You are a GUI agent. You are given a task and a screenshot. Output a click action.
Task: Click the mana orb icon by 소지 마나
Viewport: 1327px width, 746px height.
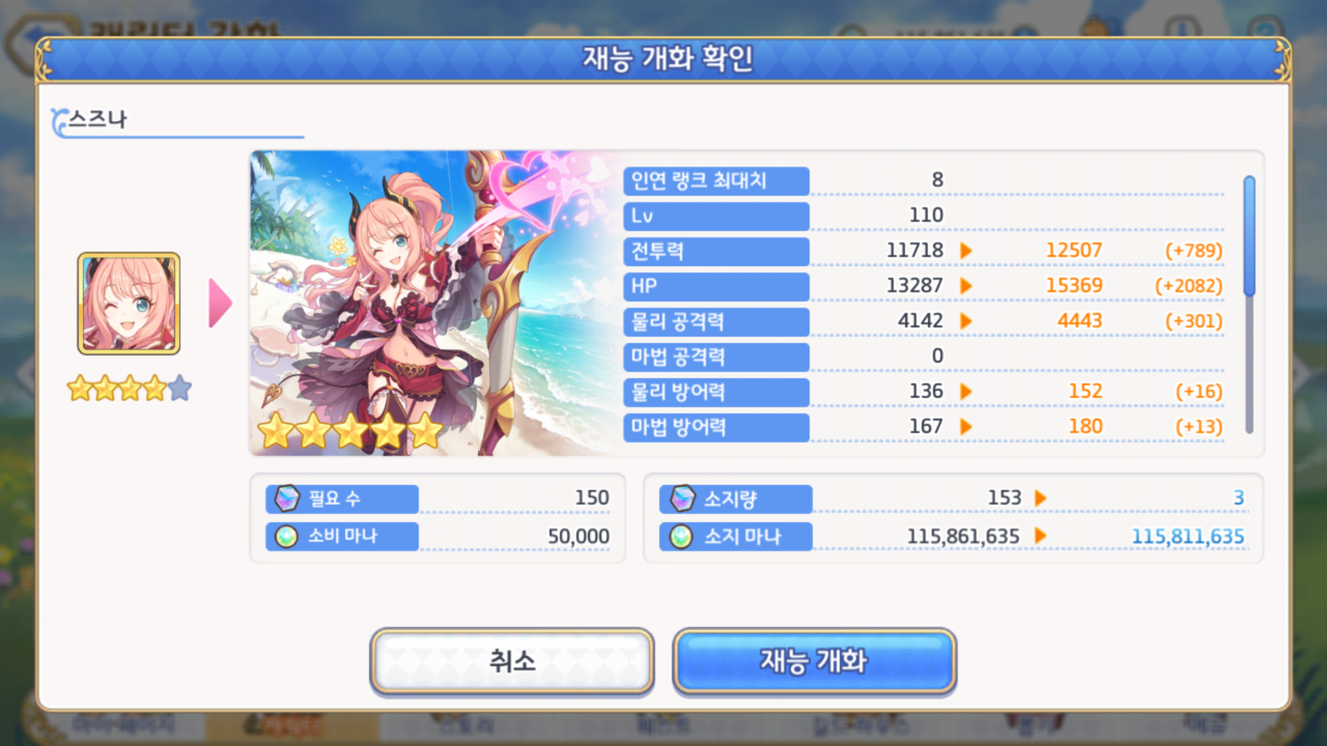click(x=681, y=536)
